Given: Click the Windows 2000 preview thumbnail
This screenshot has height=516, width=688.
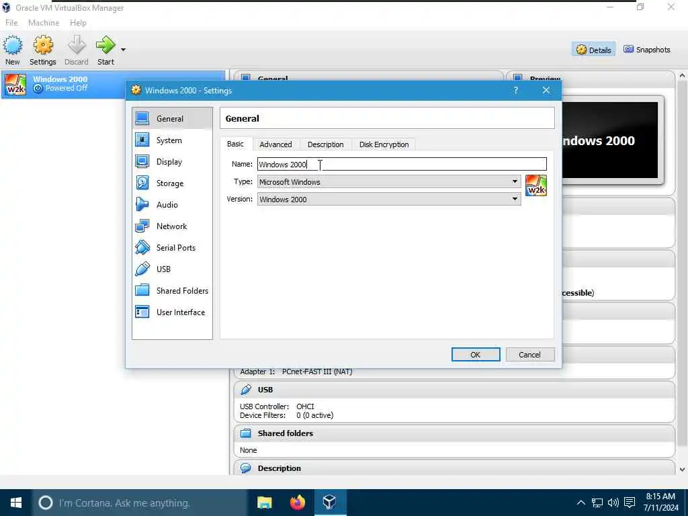Looking at the screenshot, I should pyautogui.click(x=610, y=140).
